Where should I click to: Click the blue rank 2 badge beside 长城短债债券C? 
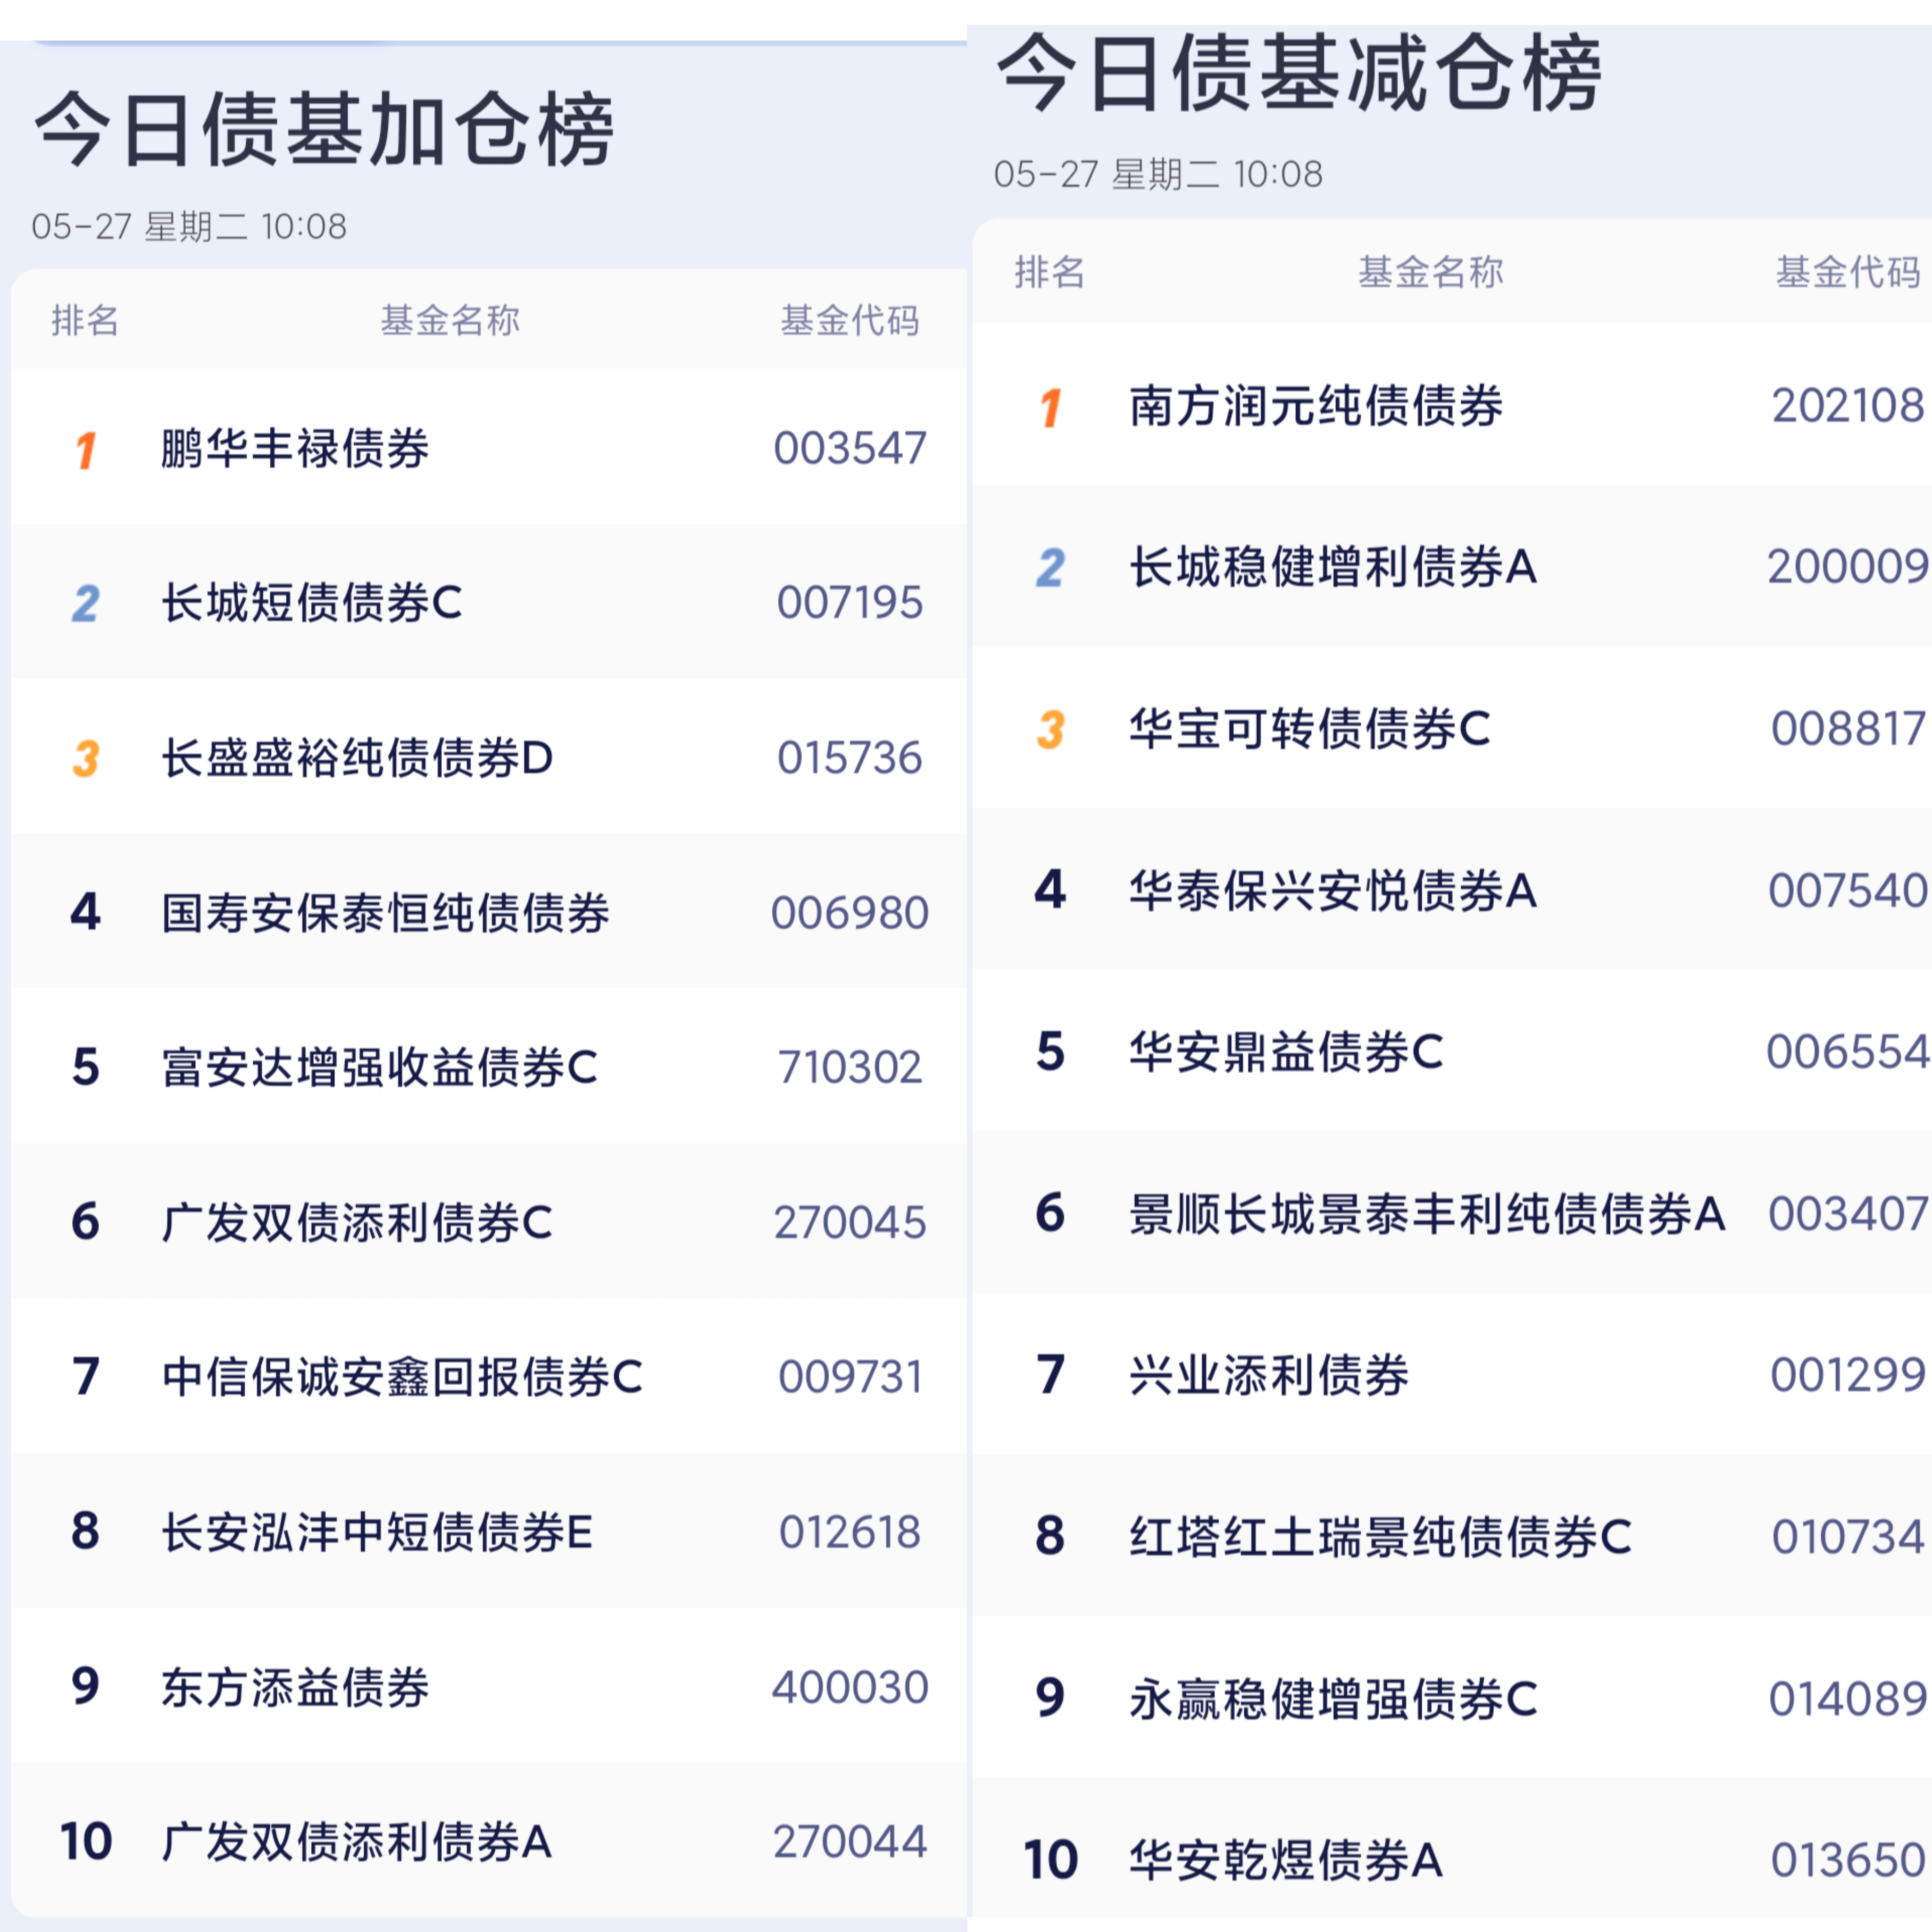coord(86,603)
